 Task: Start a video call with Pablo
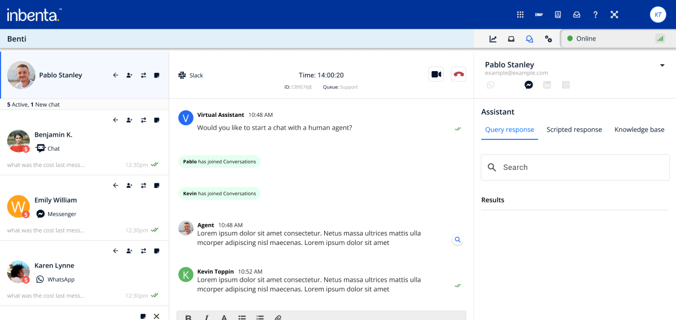pos(436,74)
